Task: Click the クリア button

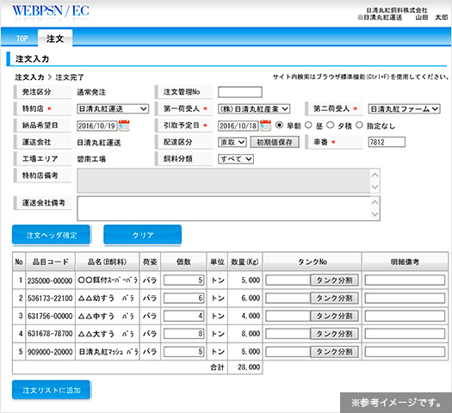Action: (143, 235)
